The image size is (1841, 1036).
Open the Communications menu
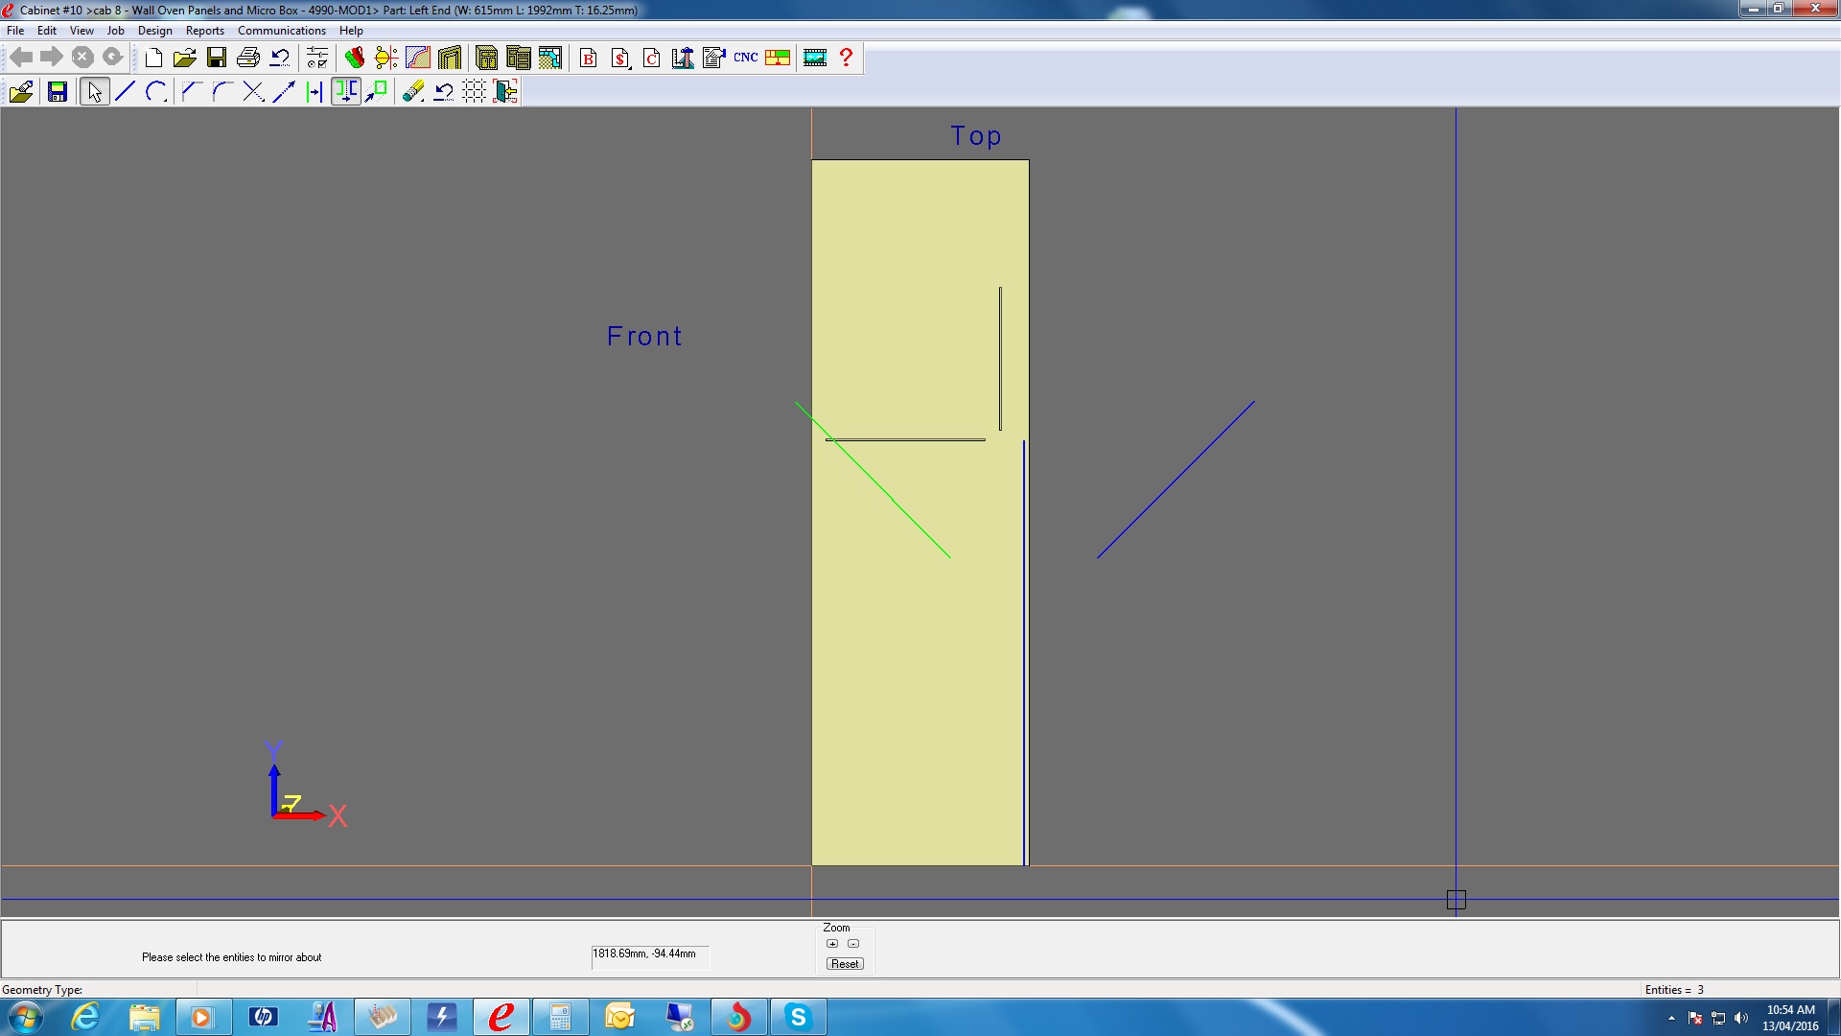tap(281, 31)
